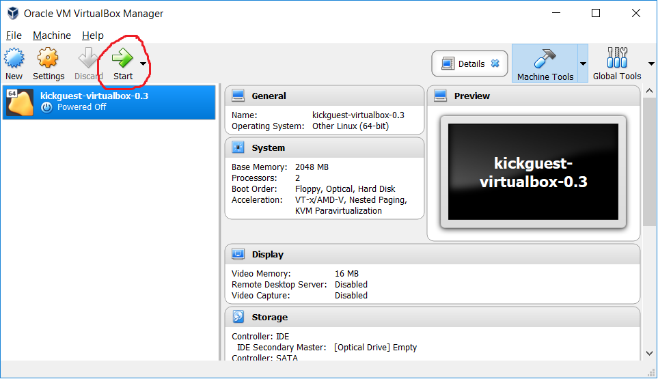This screenshot has width=658, height=379.
Task: Click the Storage section disk icon
Action: (x=238, y=318)
